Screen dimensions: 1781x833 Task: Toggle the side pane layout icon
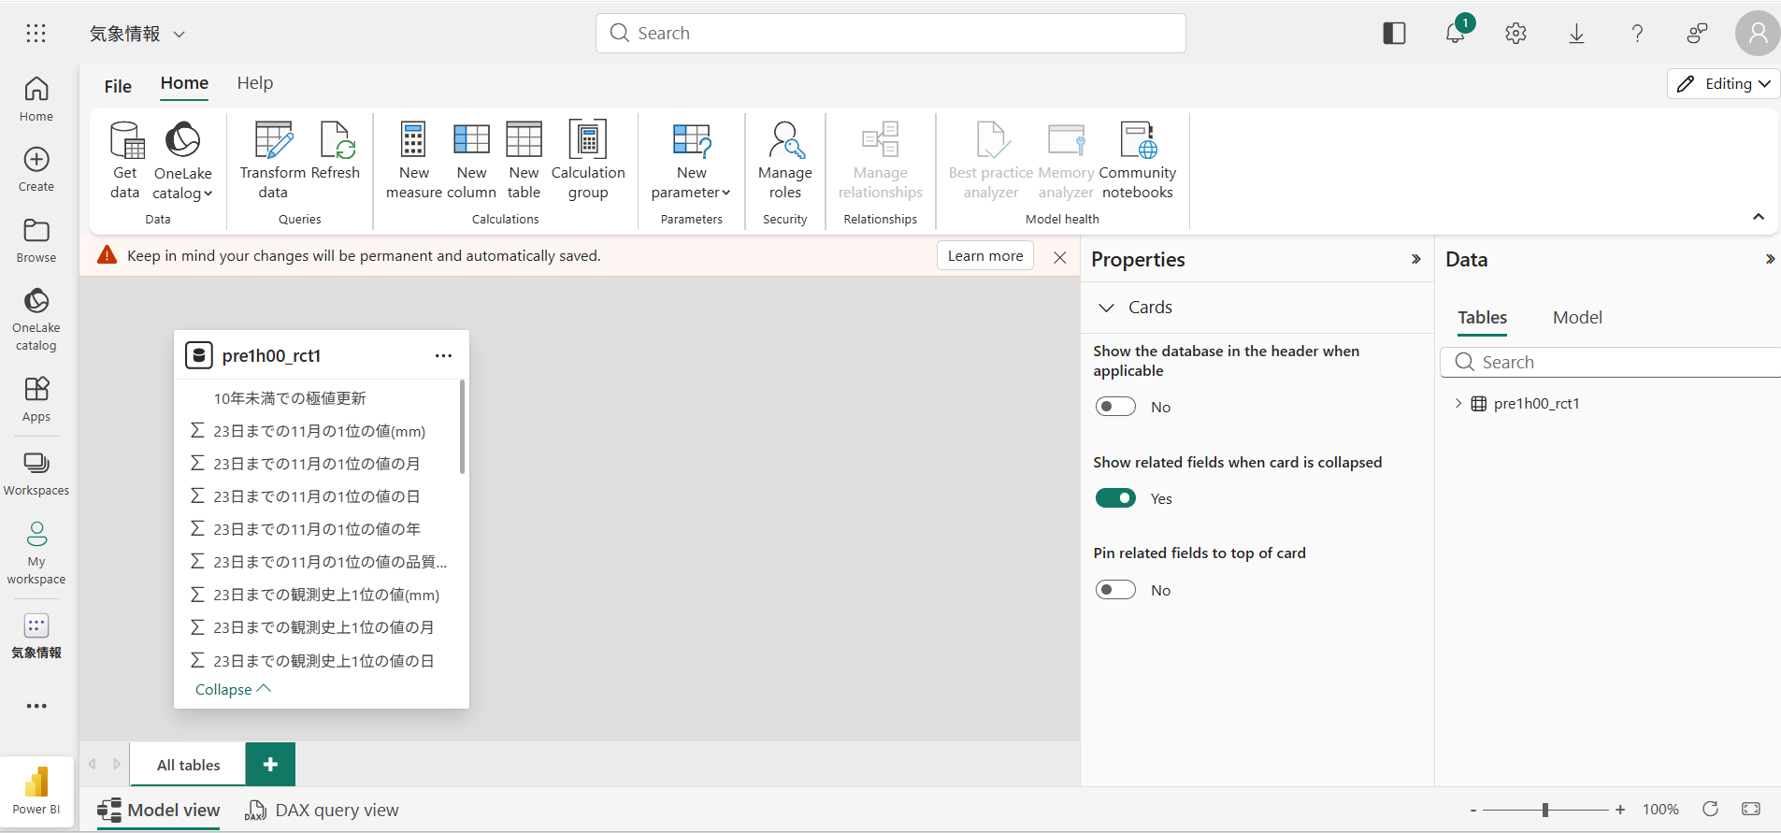click(x=1394, y=34)
